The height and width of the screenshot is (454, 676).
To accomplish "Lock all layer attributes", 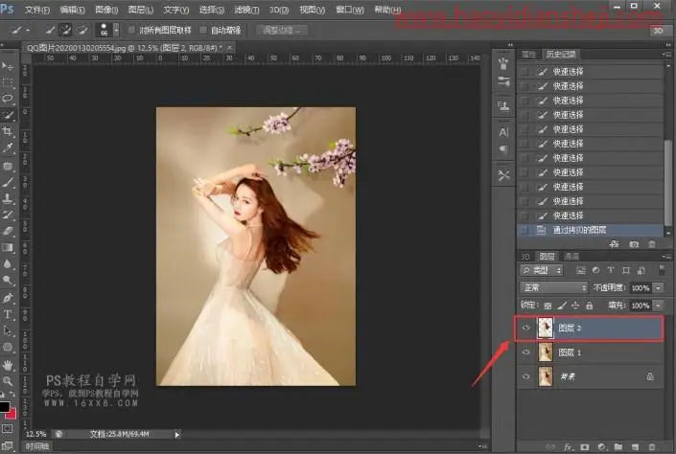I will (x=590, y=306).
